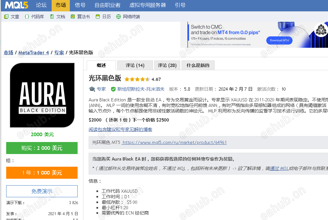Click the 算法书 algo book icon
The width and height of the screenshot is (328, 220).
73,17
